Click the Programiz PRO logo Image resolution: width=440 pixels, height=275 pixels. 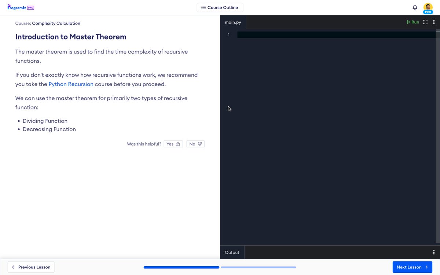pos(21,7)
